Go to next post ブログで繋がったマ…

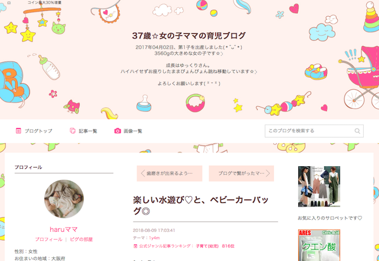[241, 174]
